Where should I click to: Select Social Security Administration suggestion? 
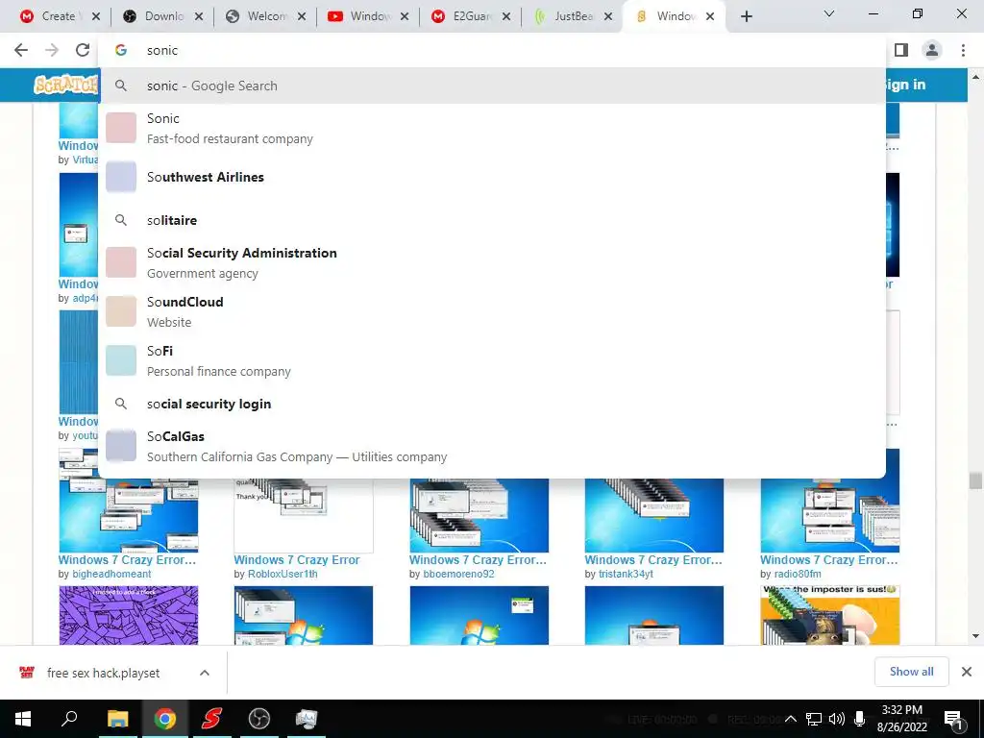(492, 262)
